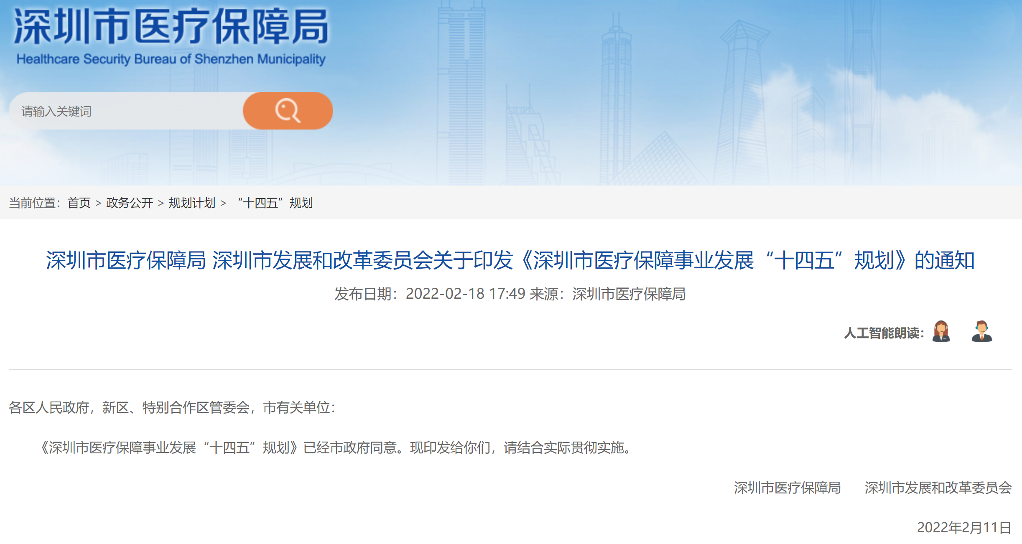Click the salutation paragraph 各区人民政府
The width and height of the screenshot is (1022, 544).
click(x=171, y=407)
